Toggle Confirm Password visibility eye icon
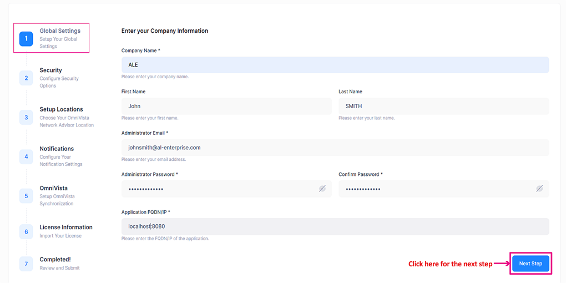 click(539, 189)
